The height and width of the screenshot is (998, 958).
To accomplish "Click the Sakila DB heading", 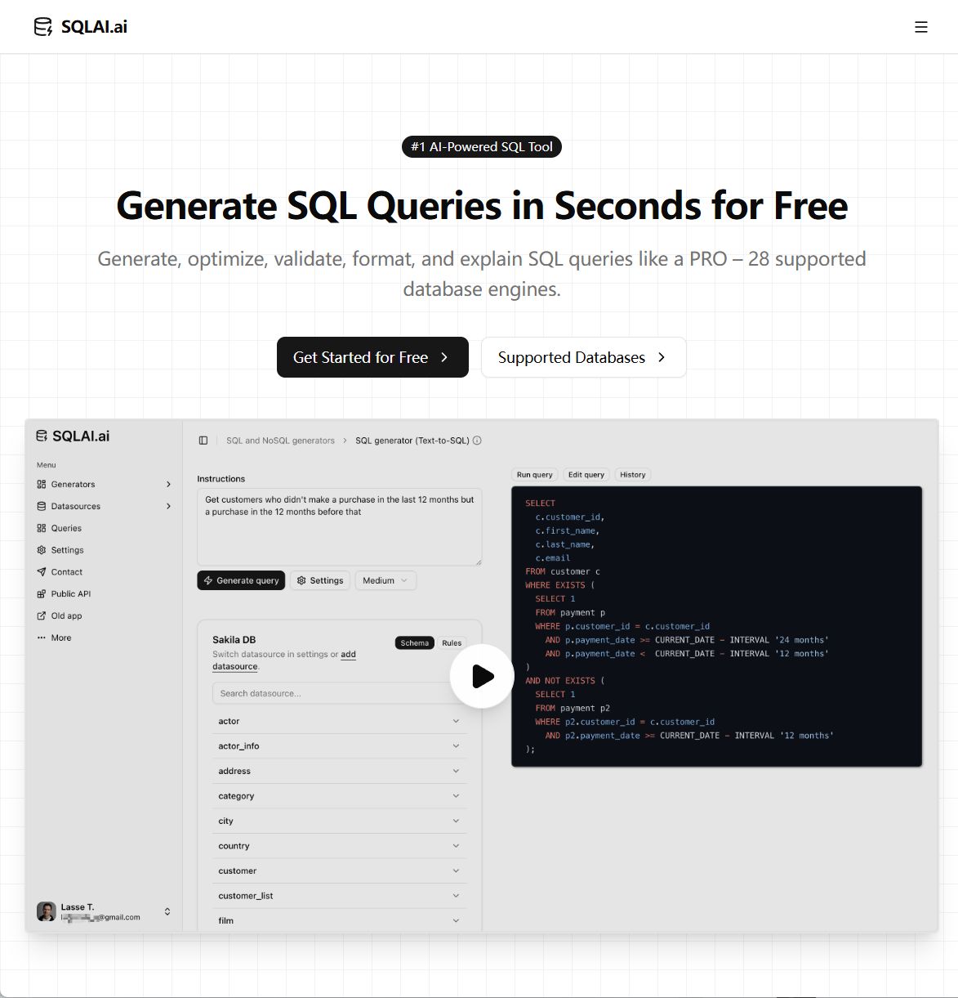I will pos(234,640).
